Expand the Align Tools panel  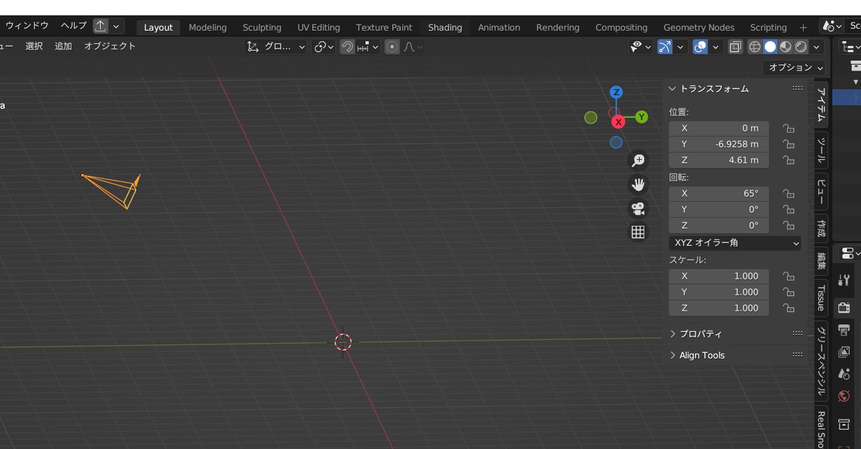702,355
